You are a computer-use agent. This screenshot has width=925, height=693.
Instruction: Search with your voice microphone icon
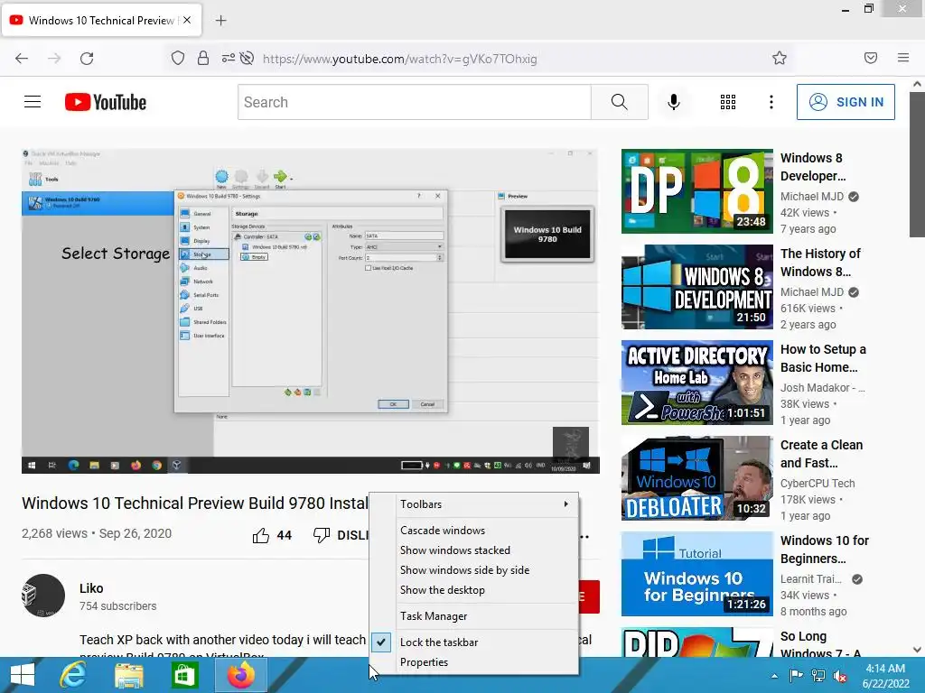[x=674, y=102]
